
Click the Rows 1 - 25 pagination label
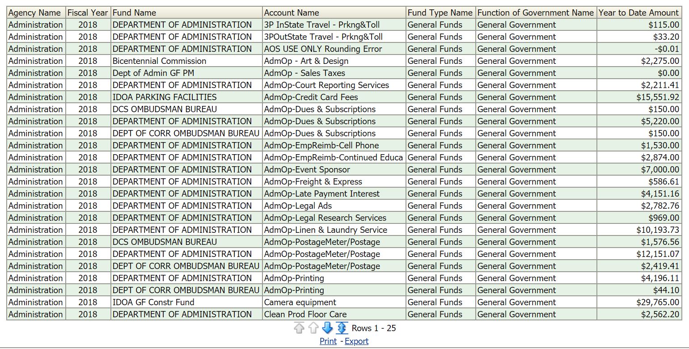coord(374,328)
